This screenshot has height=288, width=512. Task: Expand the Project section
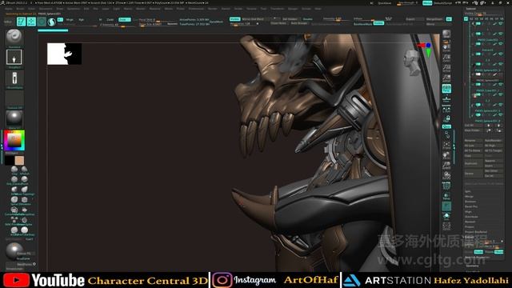[x=470, y=227]
